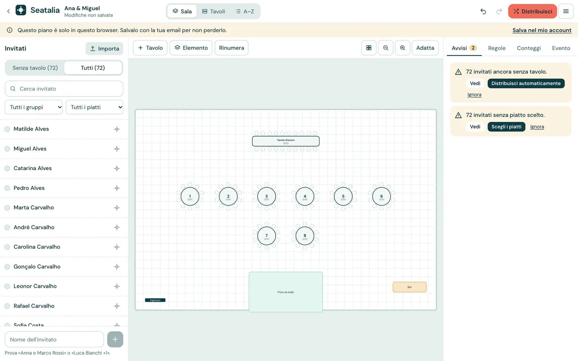The image size is (578, 361).
Task: Click Distribuisci automaticamente button
Action: coord(526,83)
